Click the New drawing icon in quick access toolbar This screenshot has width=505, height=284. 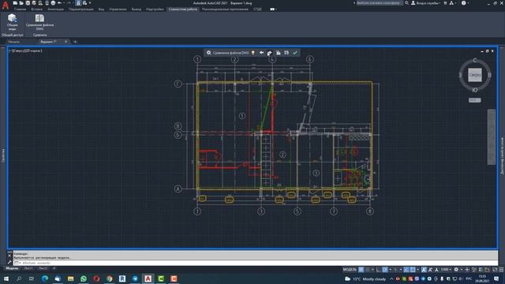[15, 3]
